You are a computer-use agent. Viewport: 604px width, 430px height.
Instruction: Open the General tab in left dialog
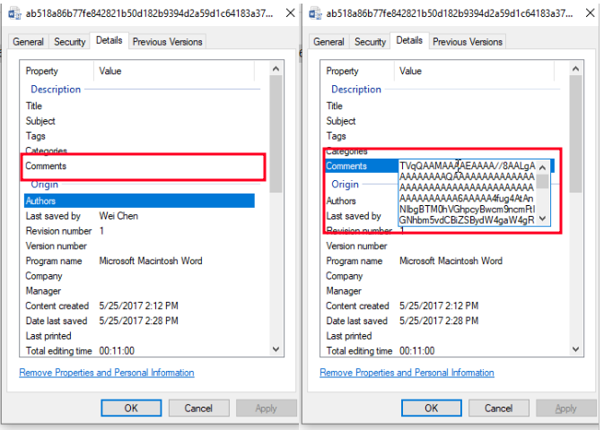pyautogui.click(x=28, y=41)
